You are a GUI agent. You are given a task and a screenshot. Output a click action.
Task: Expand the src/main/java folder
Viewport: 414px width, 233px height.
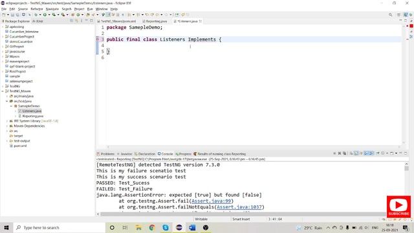click(7, 96)
